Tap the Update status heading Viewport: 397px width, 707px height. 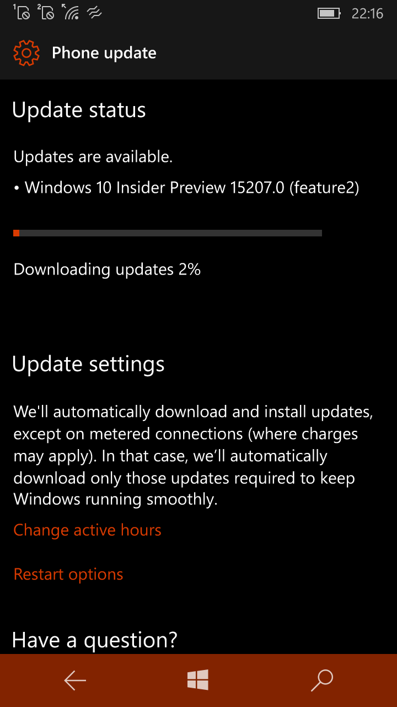pos(79,110)
